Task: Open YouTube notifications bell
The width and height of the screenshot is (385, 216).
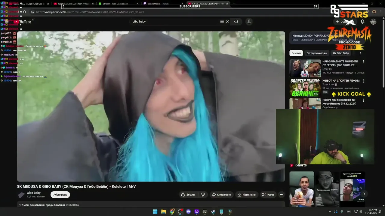Action: [x=363, y=22]
